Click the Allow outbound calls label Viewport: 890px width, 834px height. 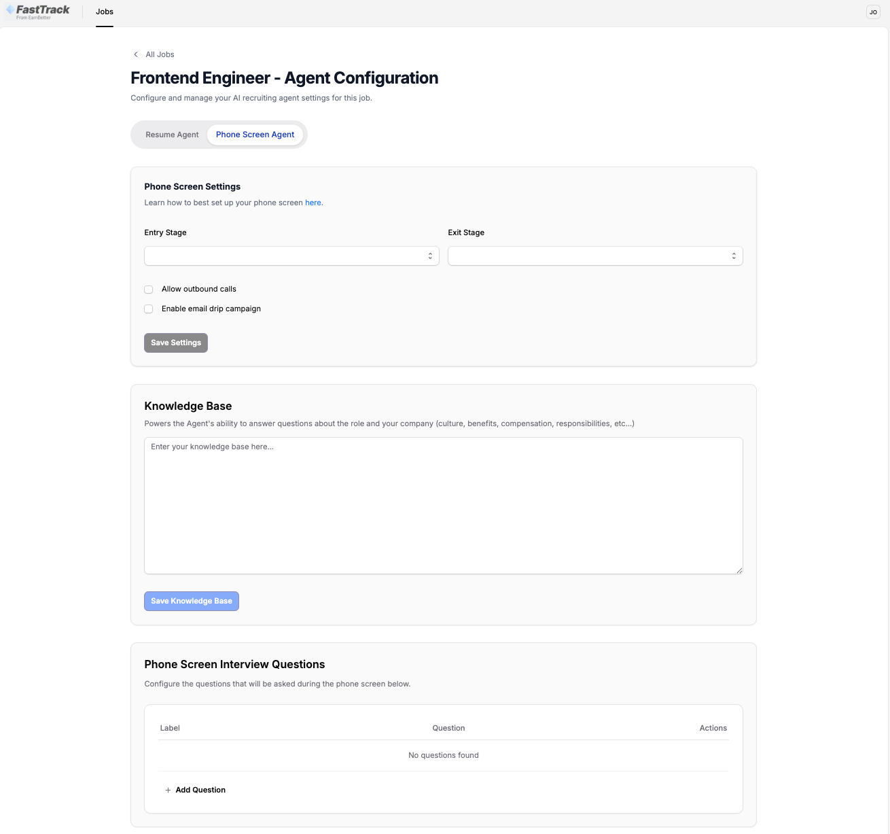tap(199, 289)
